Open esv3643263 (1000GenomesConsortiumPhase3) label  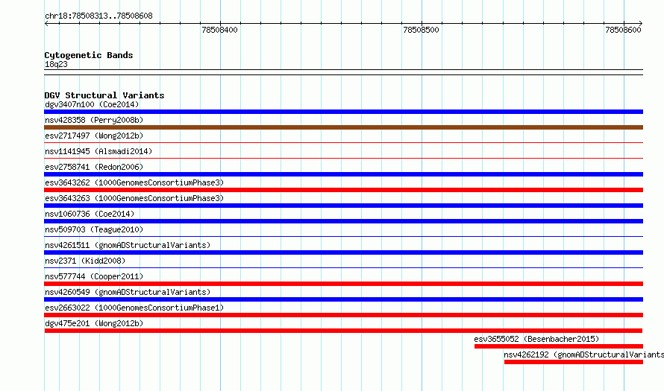134,198
